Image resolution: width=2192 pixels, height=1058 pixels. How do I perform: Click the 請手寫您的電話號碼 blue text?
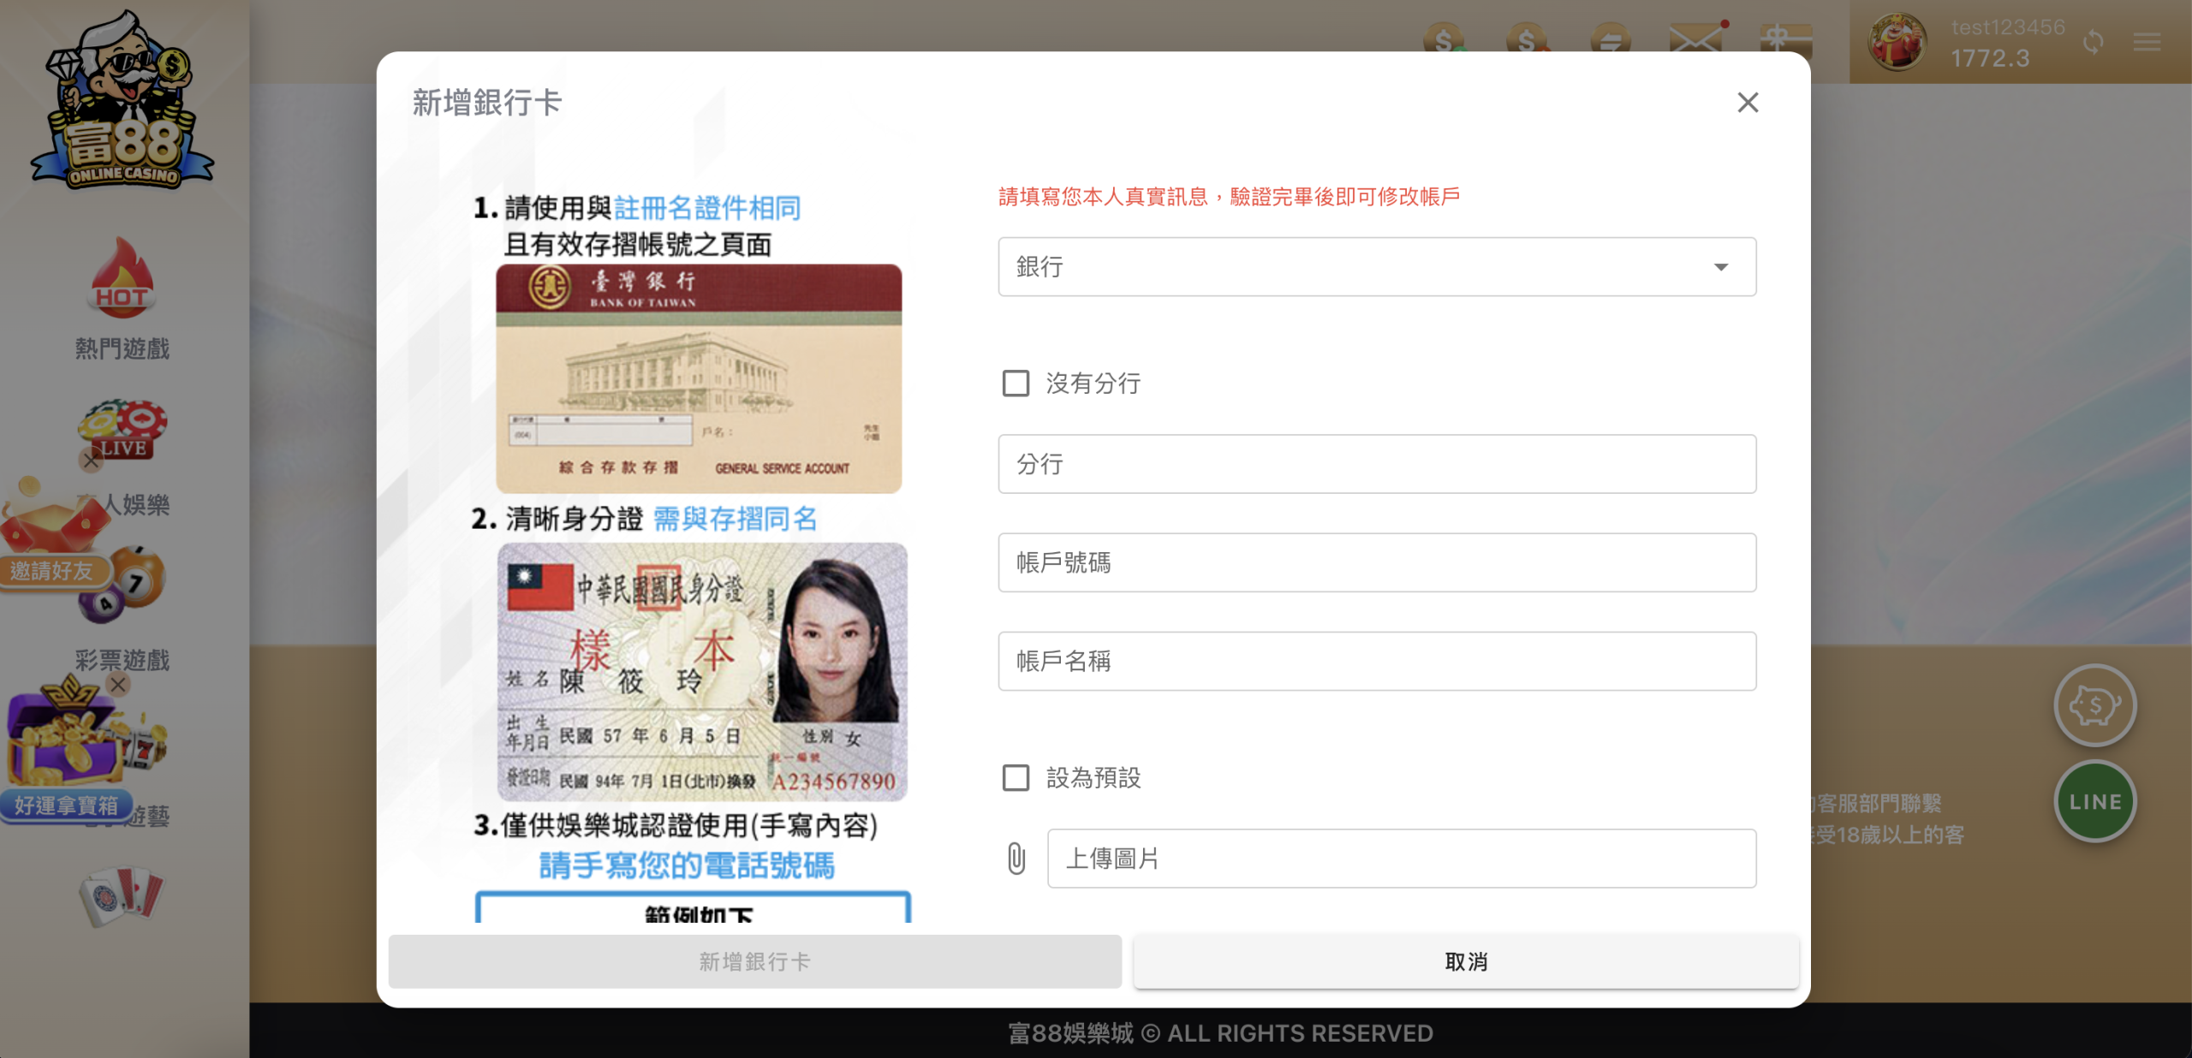point(687,865)
